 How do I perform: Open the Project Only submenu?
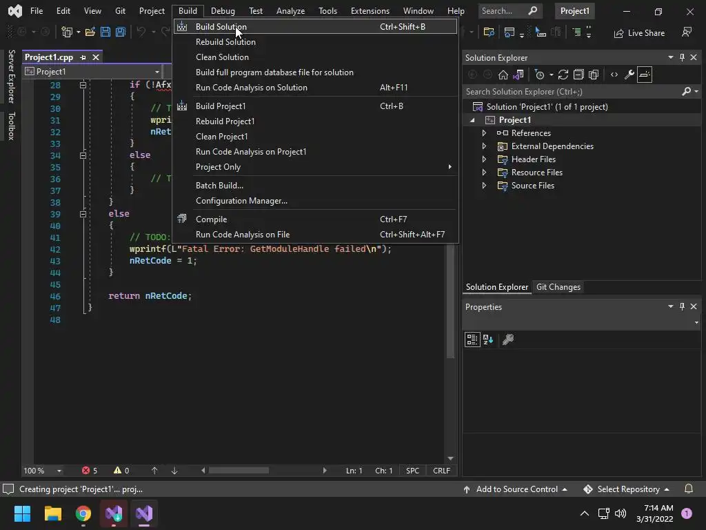315,167
